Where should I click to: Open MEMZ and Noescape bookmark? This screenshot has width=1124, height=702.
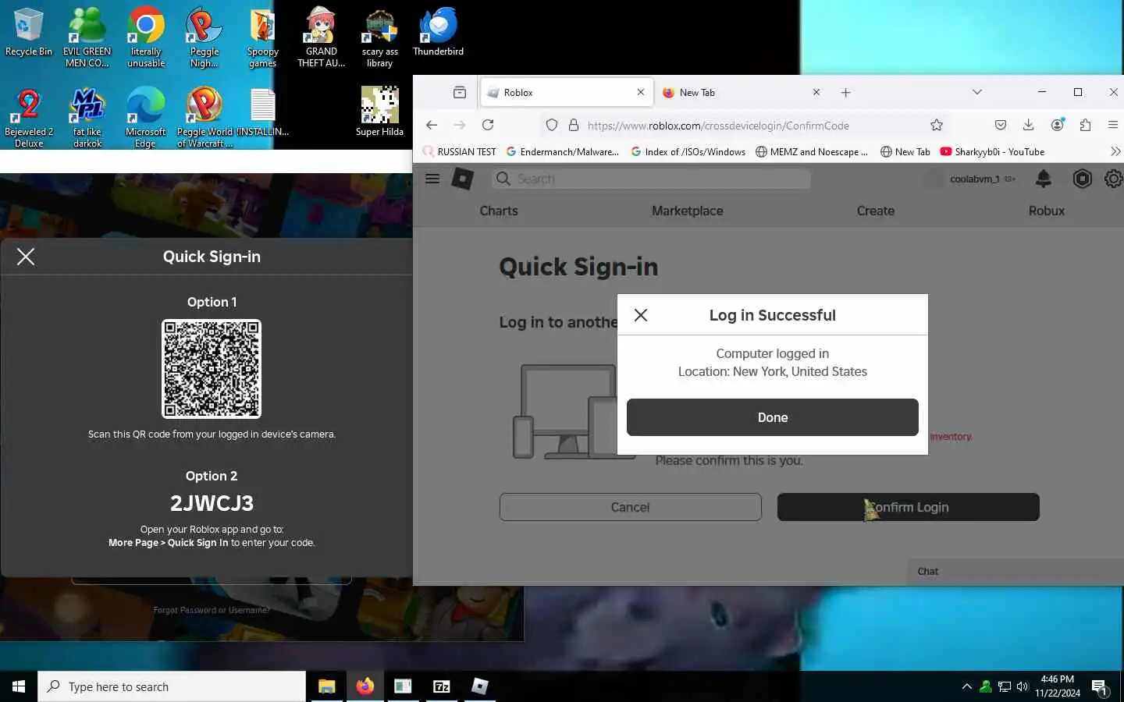tap(812, 151)
